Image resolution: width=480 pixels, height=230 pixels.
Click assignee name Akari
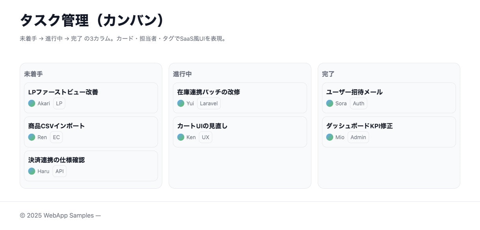44,103
